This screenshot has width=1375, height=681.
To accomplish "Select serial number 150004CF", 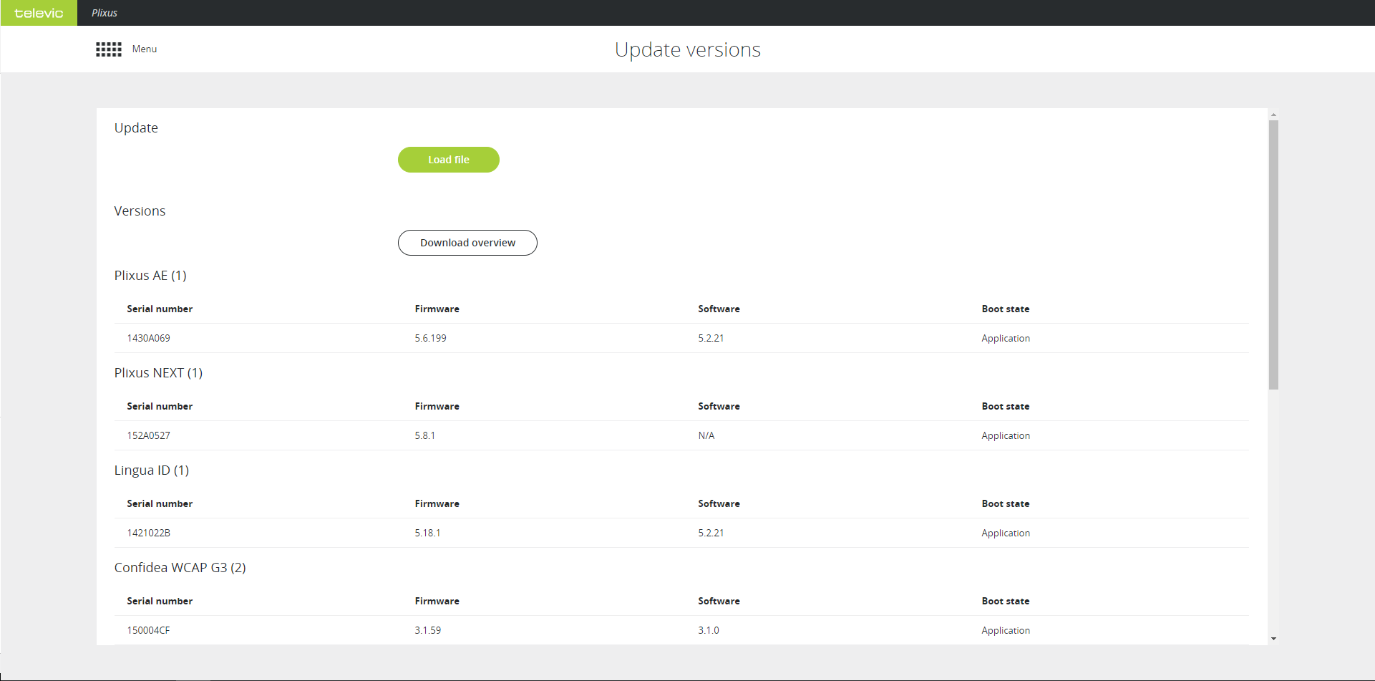I will click(x=149, y=630).
